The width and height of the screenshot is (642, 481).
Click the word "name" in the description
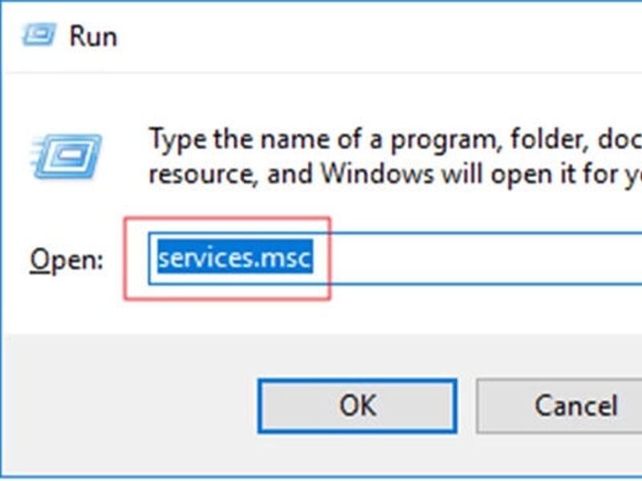(x=295, y=140)
